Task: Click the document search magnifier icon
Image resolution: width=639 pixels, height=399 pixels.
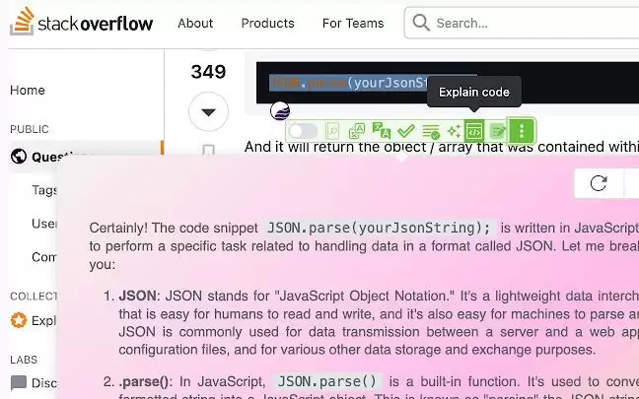Action: pos(332,131)
